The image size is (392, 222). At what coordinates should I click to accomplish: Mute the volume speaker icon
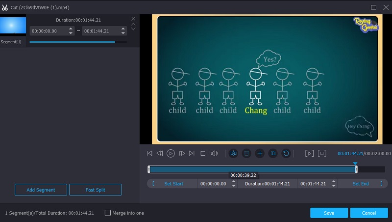click(214, 153)
